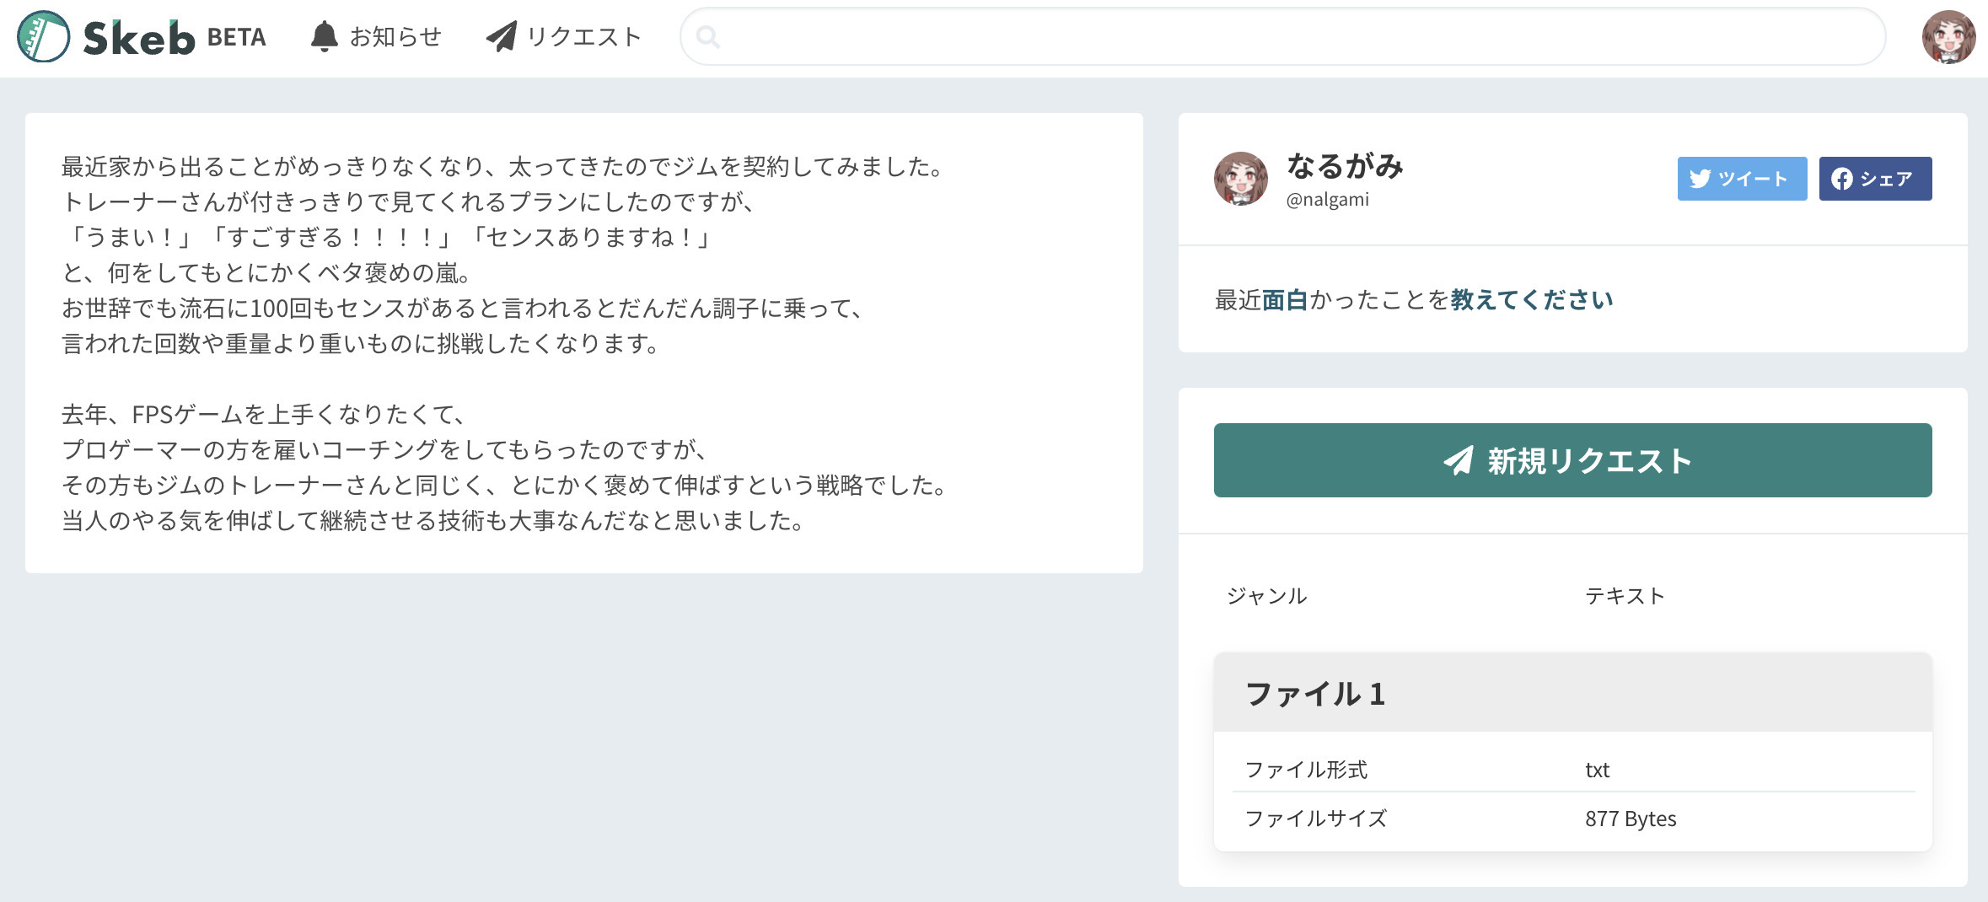Click the @nalgami handle

1327,200
